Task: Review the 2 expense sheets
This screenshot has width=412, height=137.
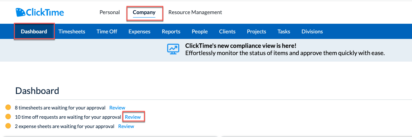Action: pos(126,127)
